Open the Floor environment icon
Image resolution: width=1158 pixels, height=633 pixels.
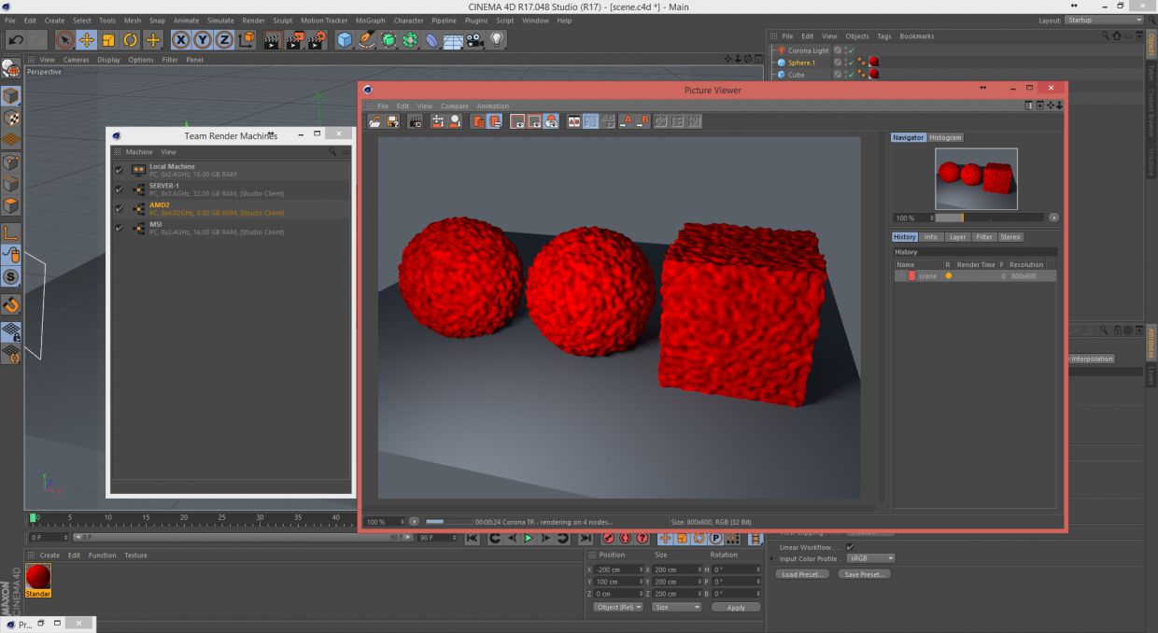coord(454,39)
